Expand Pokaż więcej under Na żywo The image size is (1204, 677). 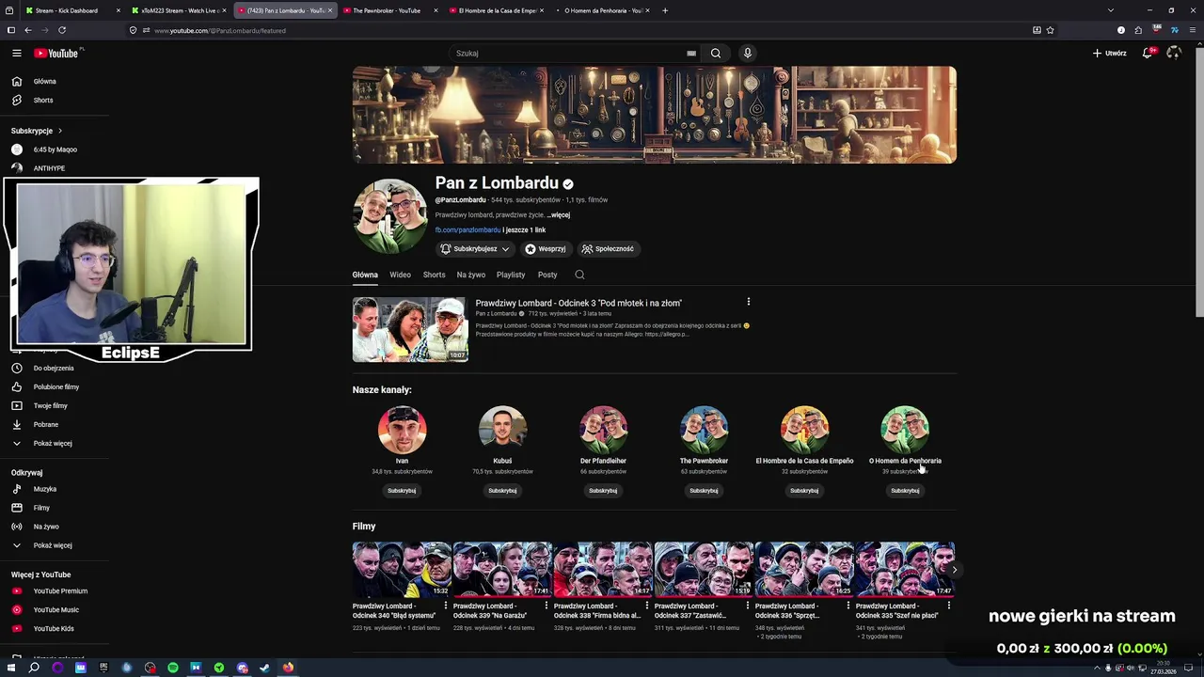[55, 545]
